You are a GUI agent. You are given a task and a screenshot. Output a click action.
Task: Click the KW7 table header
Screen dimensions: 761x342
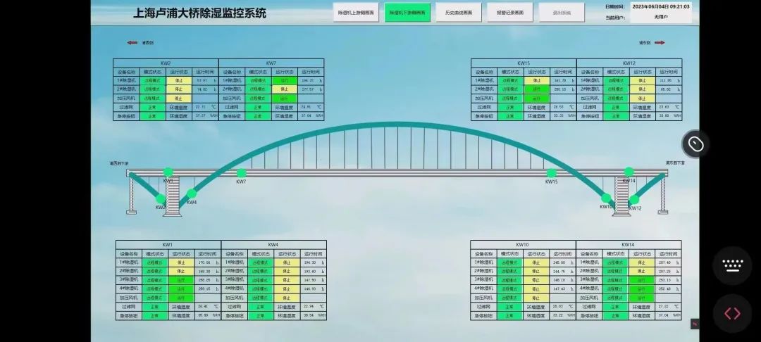271,63
